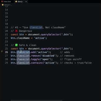101x101 pixels.
Task: Click the HTML file icon on index.html tab
Action: pyautogui.click(x=2, y=2)
